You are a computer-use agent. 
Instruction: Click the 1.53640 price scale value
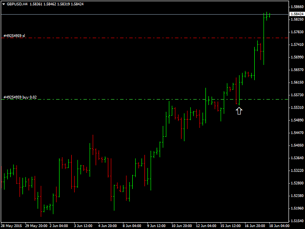pos(297,158)
